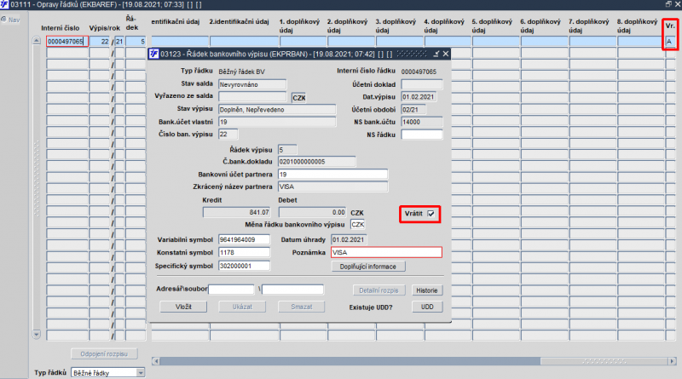Open the UDD button
The image size is (682, 379).
pos(427,307)
